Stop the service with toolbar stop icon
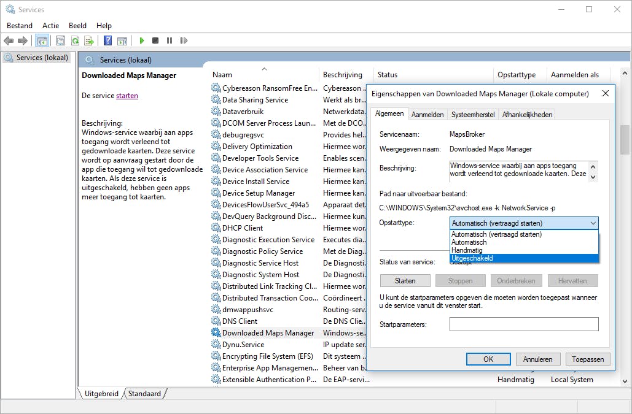The height and width of the screenshot is (414, 632). (x=155, y=40)
